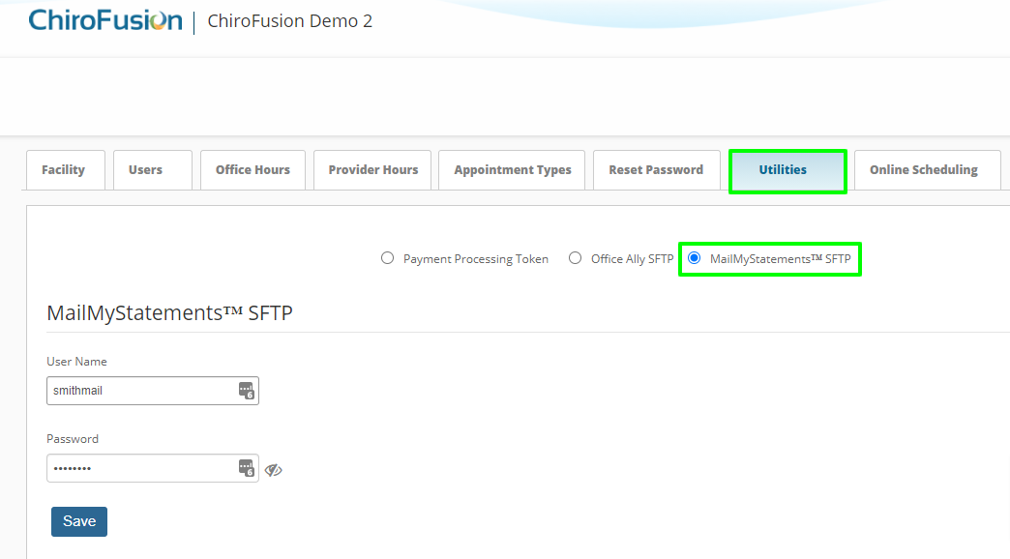Switch to the Users tab
The height and width of the screenshot is (559, 1010).
(153, 170)
